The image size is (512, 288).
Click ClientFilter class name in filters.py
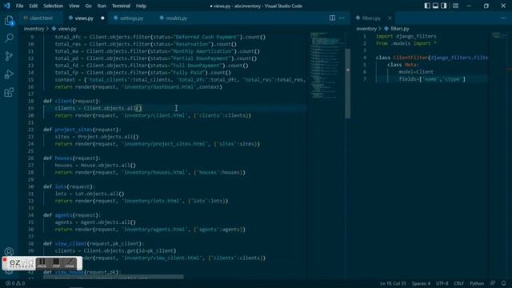(x=410, y=58)
